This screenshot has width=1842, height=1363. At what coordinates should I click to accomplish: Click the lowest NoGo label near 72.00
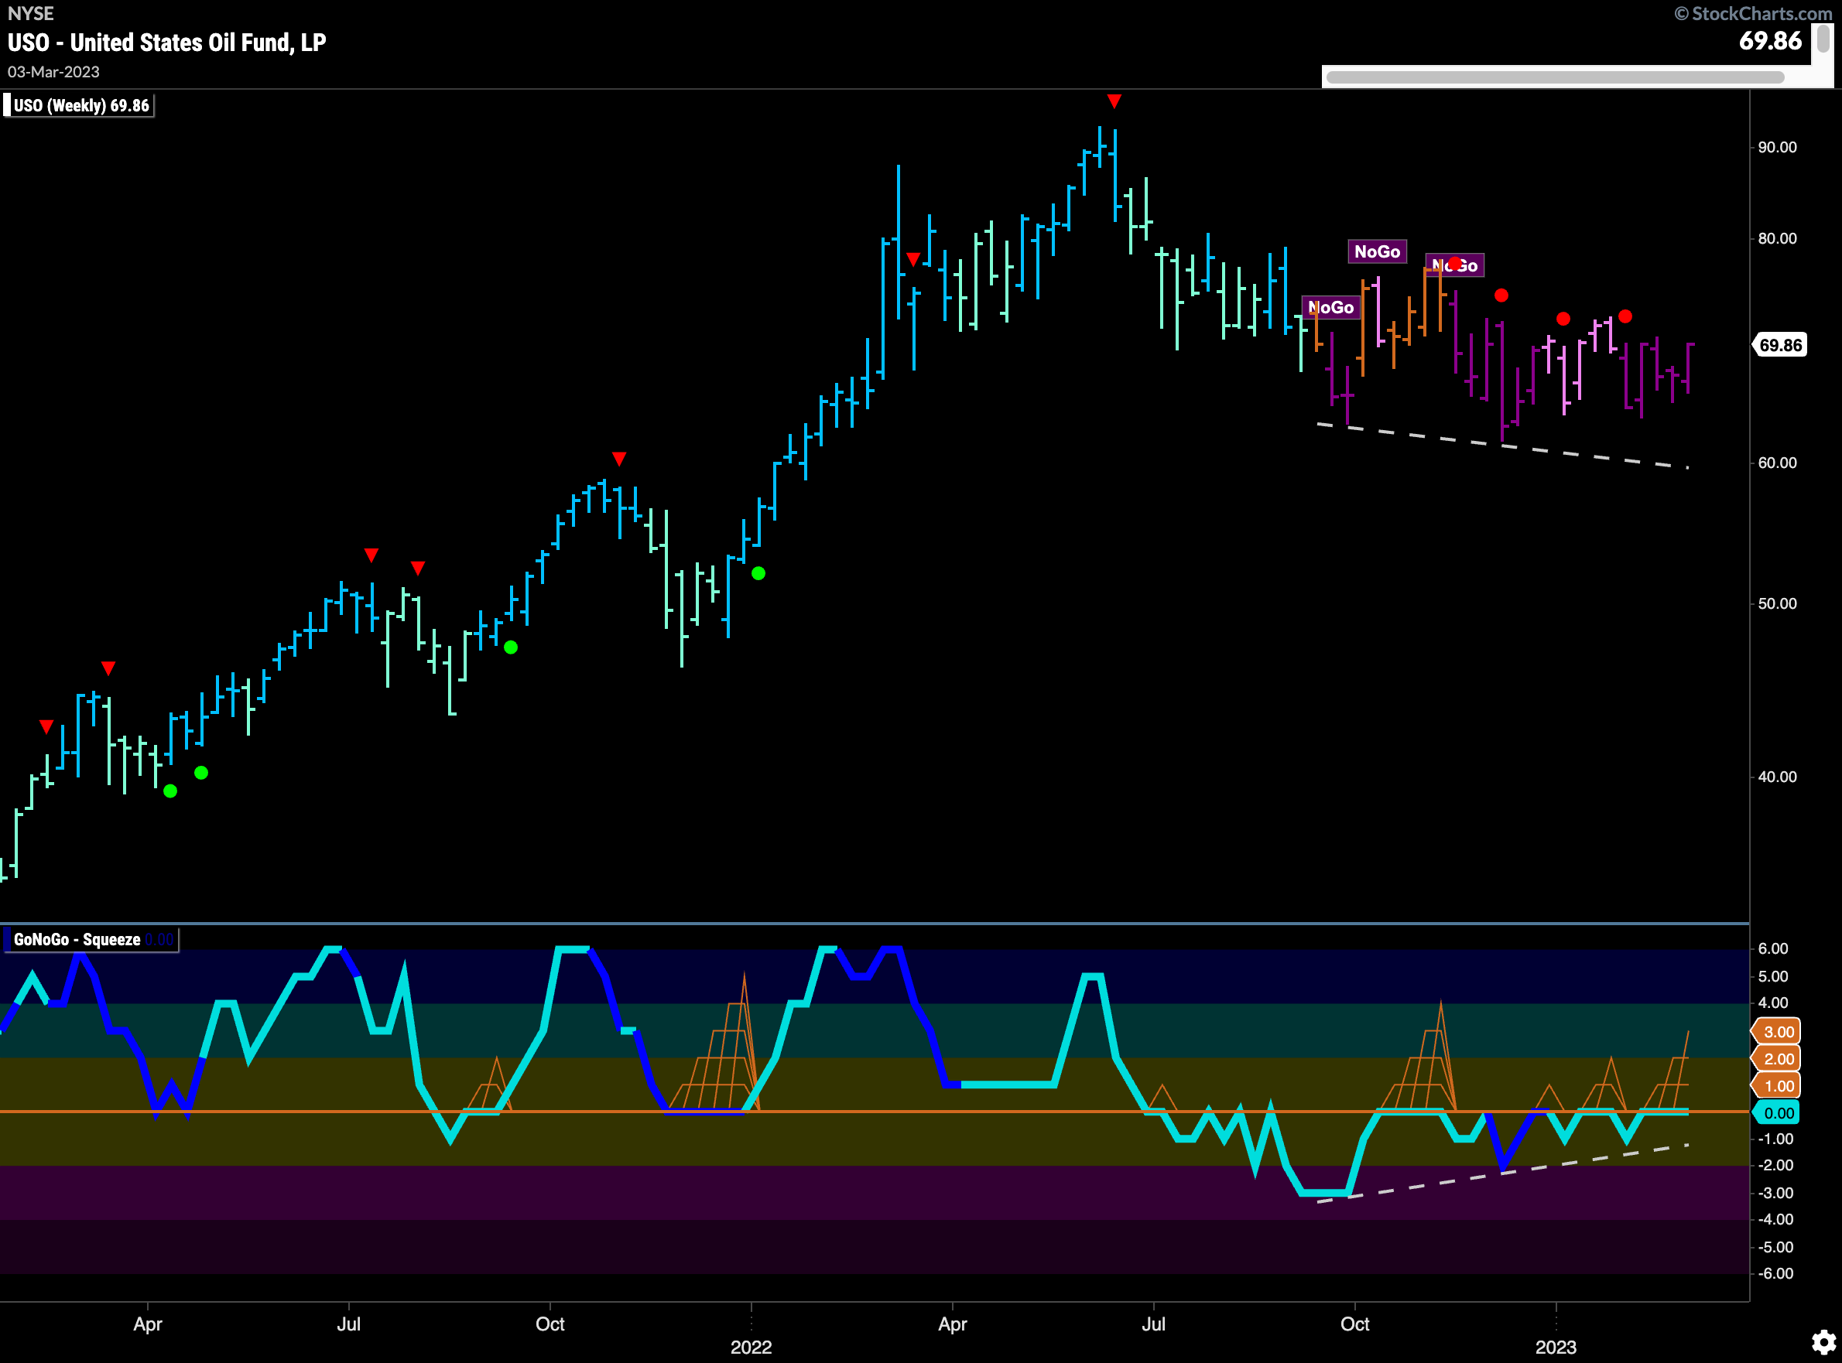tap(1330, 308)
